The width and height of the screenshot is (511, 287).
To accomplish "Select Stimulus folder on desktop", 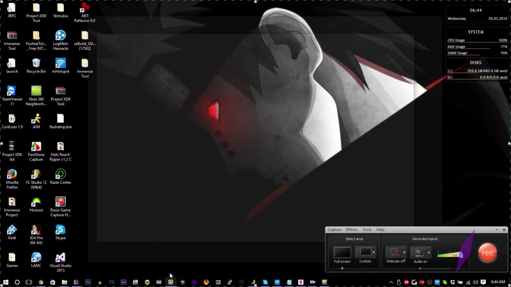I will (60, 11).
